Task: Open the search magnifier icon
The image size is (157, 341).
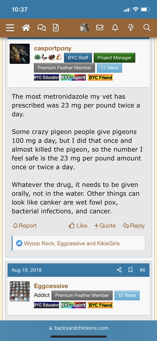Action: tap(147, 28)
